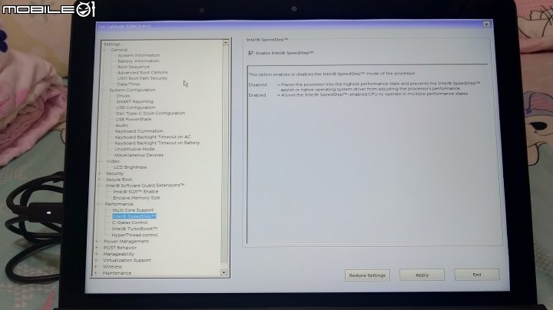Viewport: 553px width, 310px height.
Task: Expand the POST Behavior node
Action: pyautogui.click(x=97, y=248)
